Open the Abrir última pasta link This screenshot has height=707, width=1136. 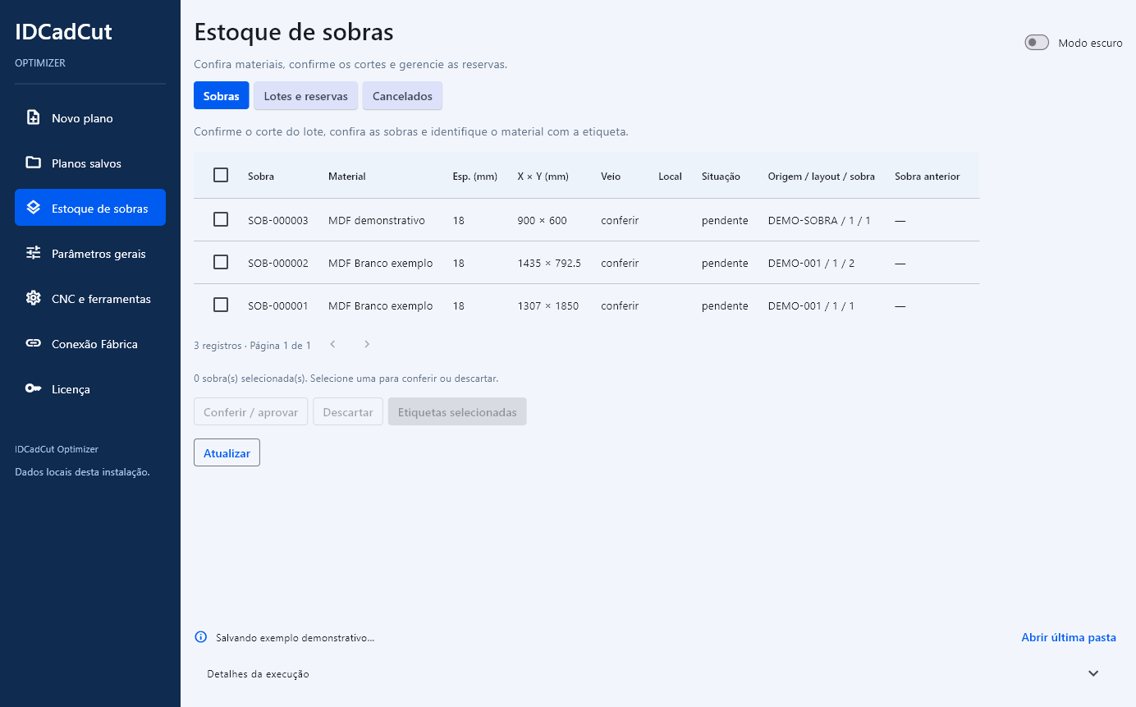point(1069,637)
